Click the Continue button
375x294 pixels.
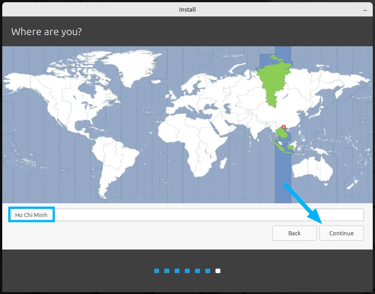pyautogui.click(x=341, y=233)
